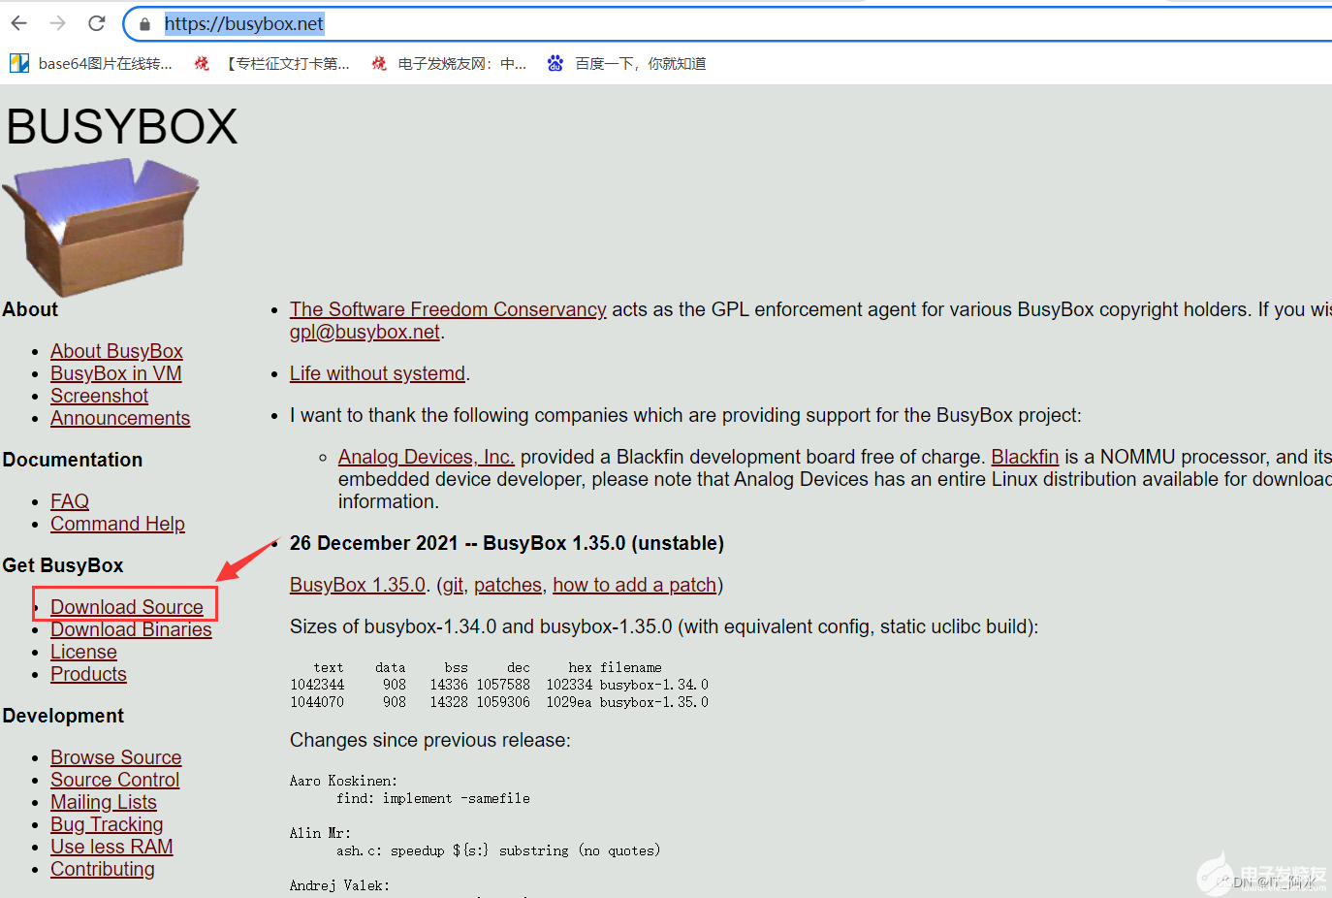
Task: Open the BusyBox 1.35.0 release link
Action: coord(358,585)
